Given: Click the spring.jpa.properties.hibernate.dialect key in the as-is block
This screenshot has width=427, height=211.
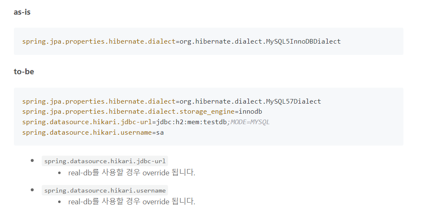Looking at the screenshot, I should click(99, 42).
